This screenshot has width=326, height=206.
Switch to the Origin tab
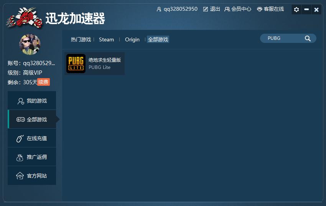(x=132, y=39)
